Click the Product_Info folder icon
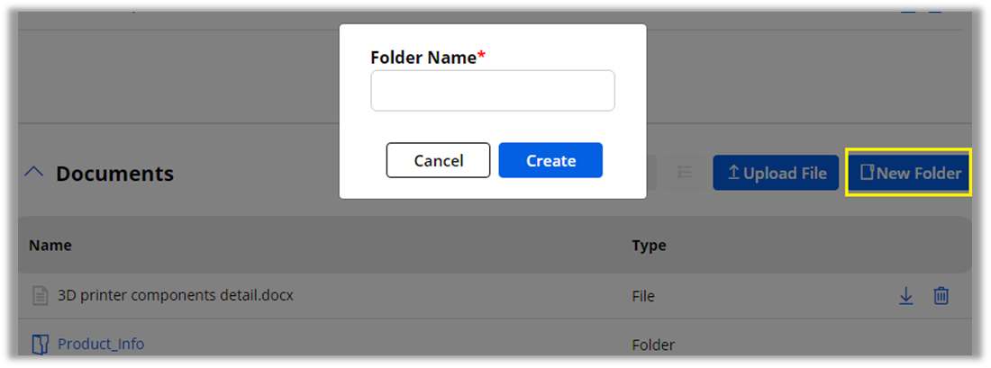This screenshot has height=368, width=991. (x=40, y=344)
